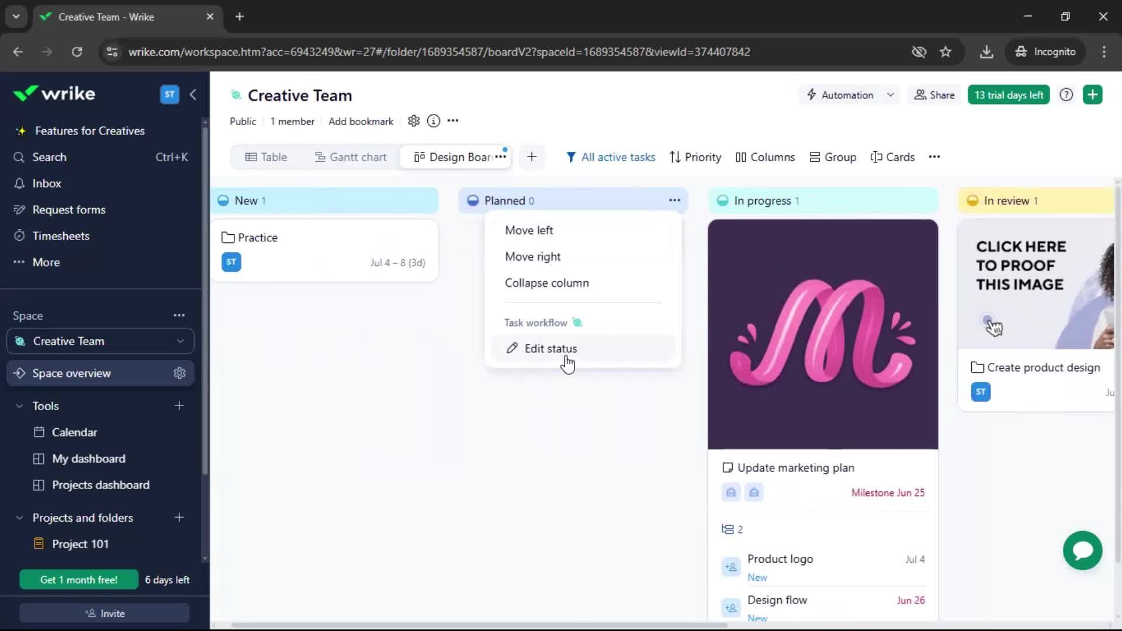Viewport: 1122px width, 631px height.
Task: Click the Invite button
Action: tap(105, 613)
